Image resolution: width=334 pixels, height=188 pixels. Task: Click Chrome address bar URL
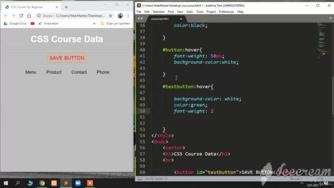80,16
